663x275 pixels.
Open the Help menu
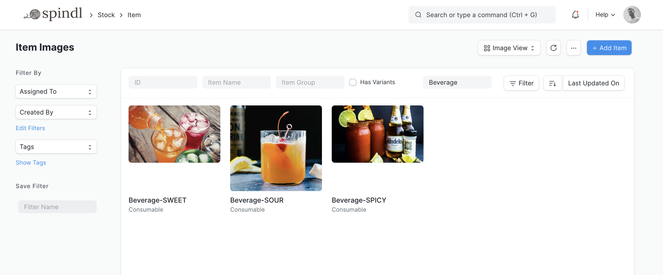tap(605, 15)
